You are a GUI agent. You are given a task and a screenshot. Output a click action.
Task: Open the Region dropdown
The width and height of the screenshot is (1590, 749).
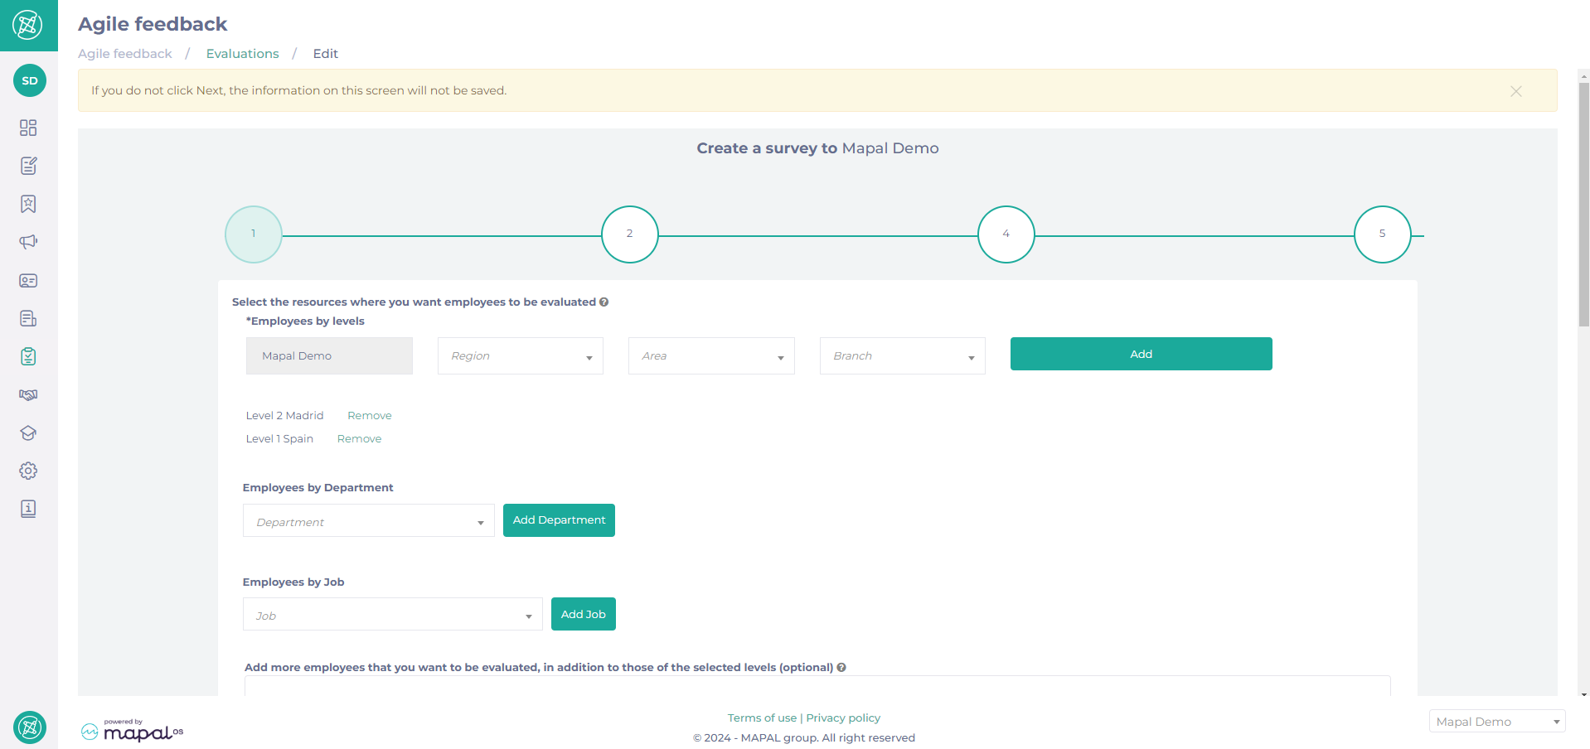(521, 355)
